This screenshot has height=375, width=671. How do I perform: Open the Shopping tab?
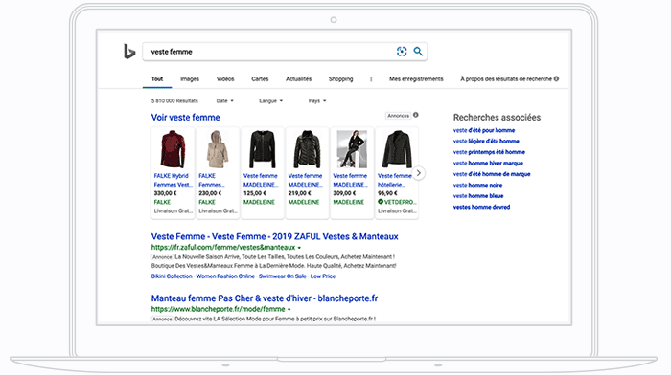[x=340, y=79]
